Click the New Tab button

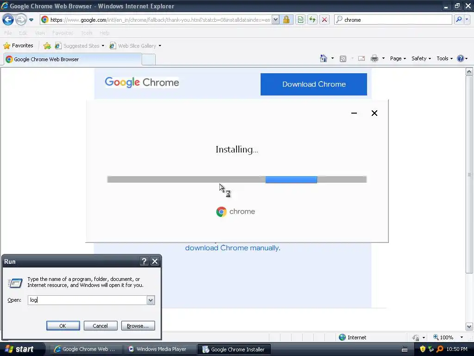click(149, 60)
